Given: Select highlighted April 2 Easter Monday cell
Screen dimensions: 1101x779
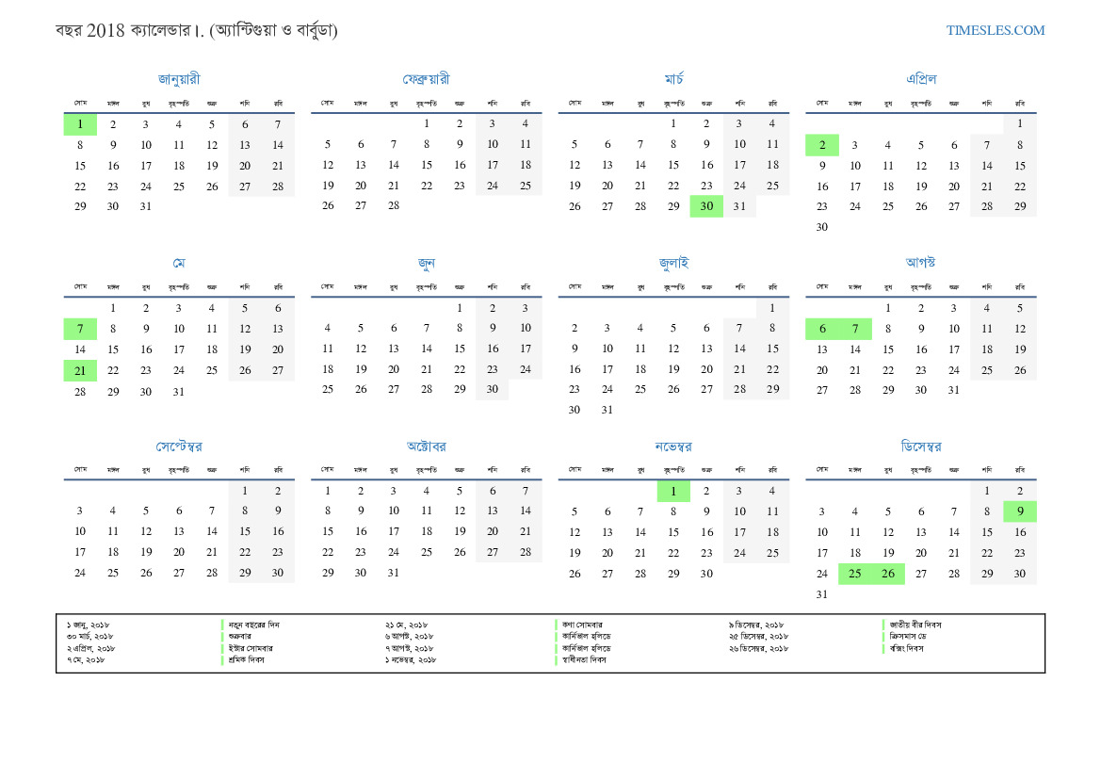Looking at the screenshot, I should point(822,145).
